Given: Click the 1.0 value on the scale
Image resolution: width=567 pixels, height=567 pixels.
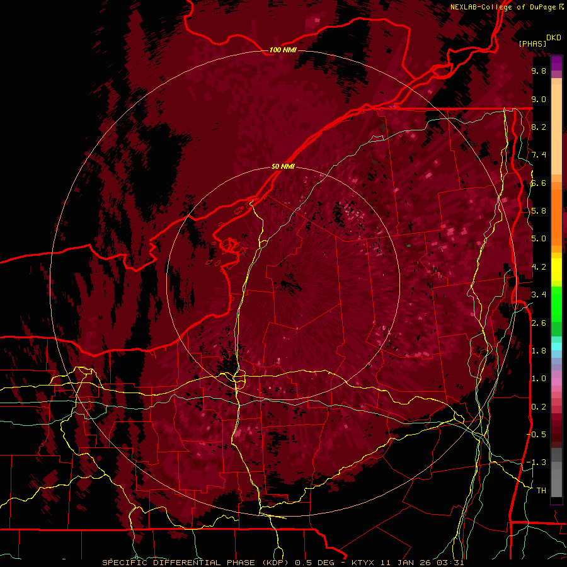Looking at the screenshot, I should click(x=539, y=379).
